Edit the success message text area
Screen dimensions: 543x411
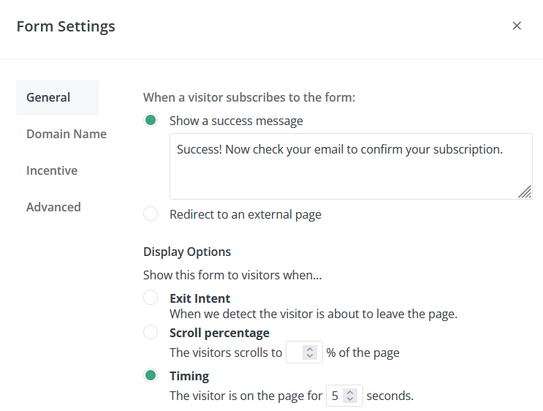[351, 166]
